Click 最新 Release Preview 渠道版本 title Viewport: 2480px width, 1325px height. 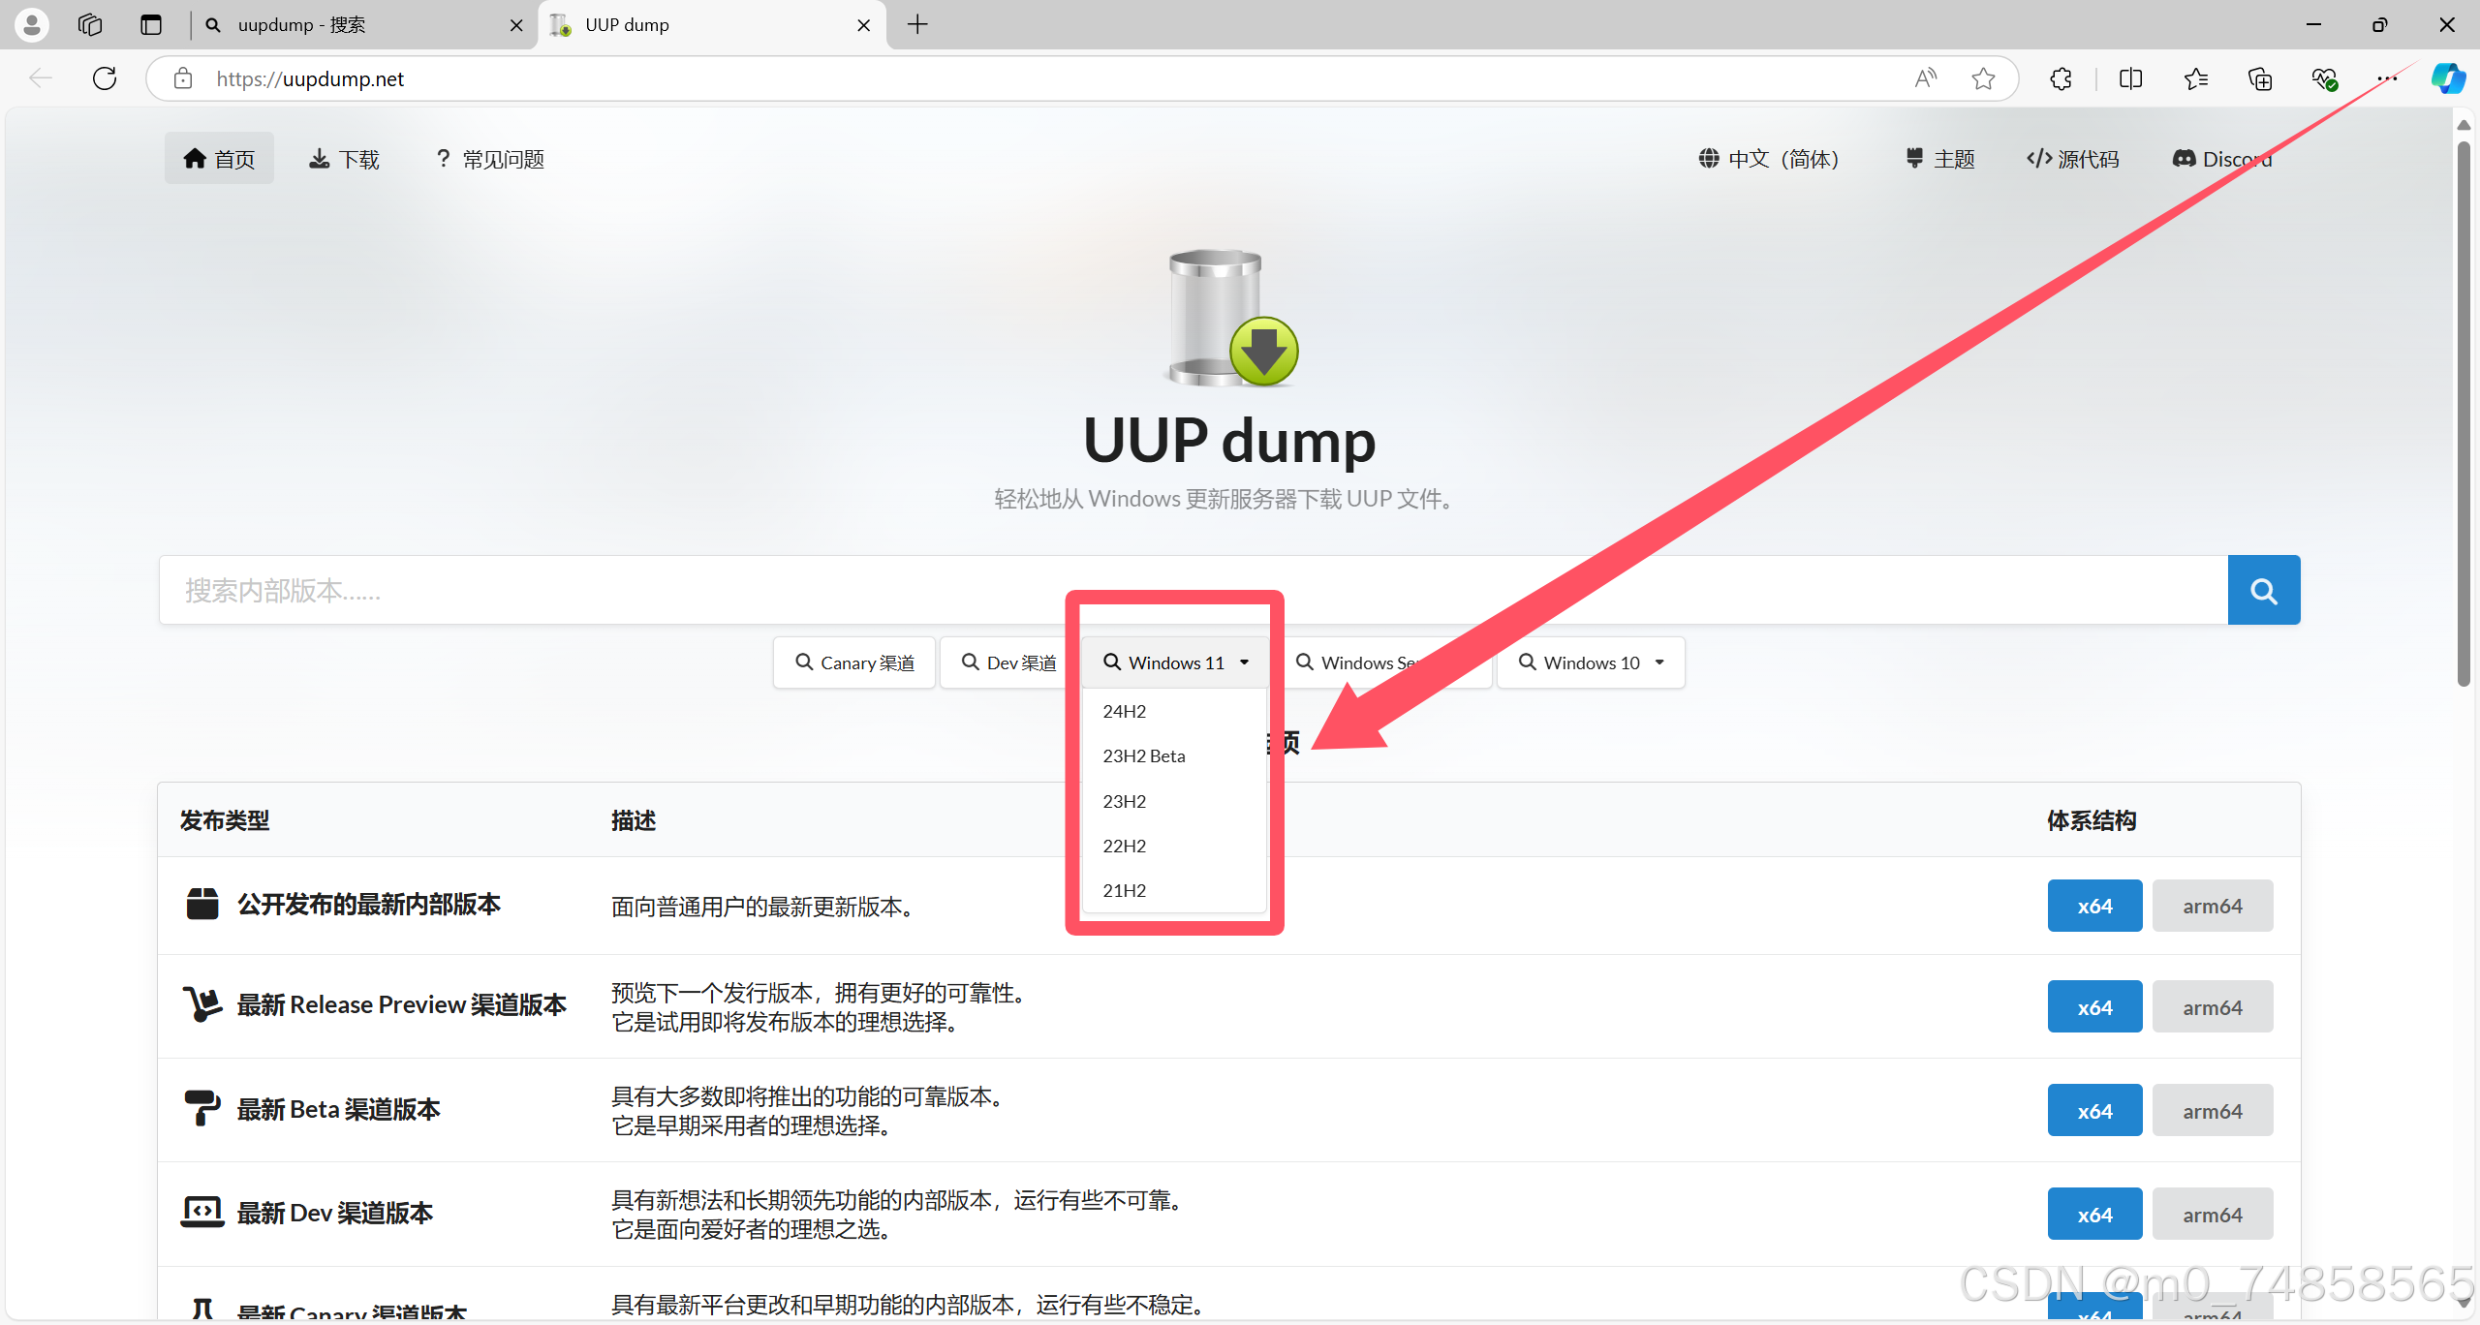click(402, 1005)
